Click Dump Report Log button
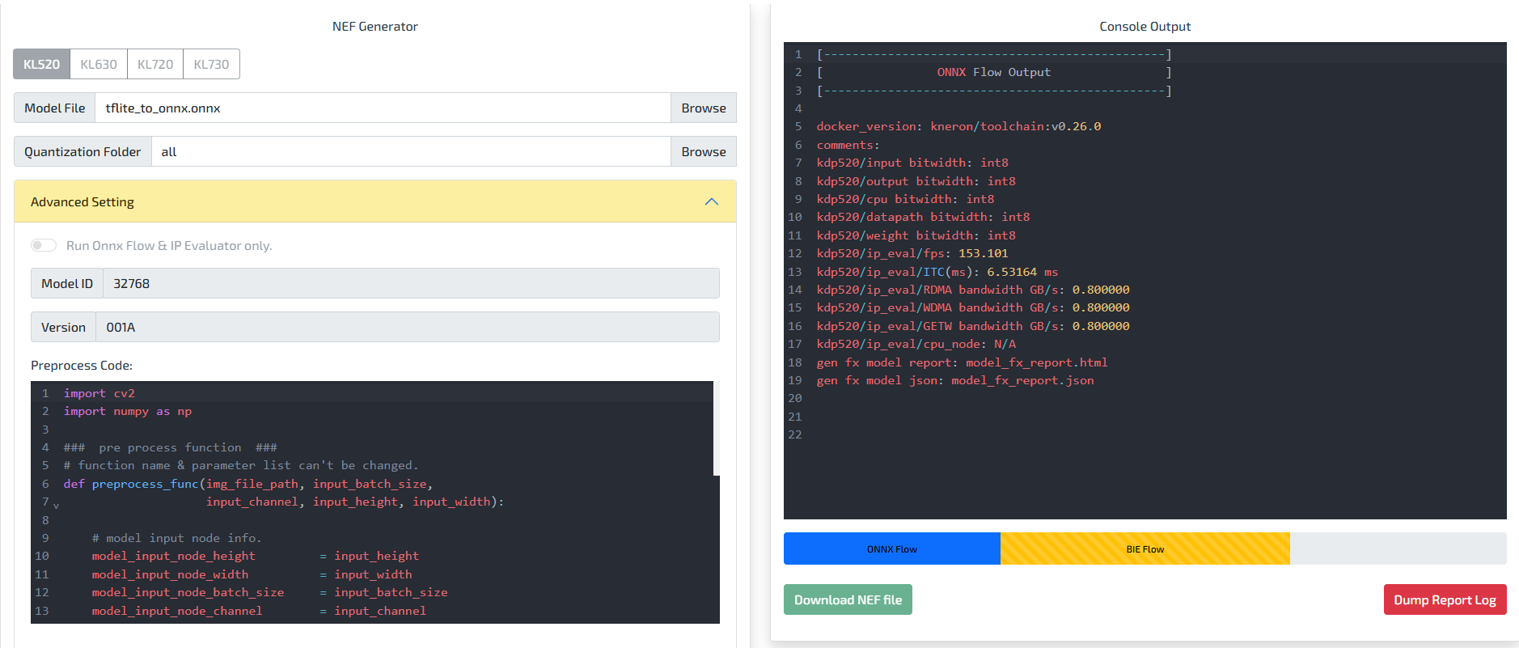1519x648 pixels. tap(1445, 599)
